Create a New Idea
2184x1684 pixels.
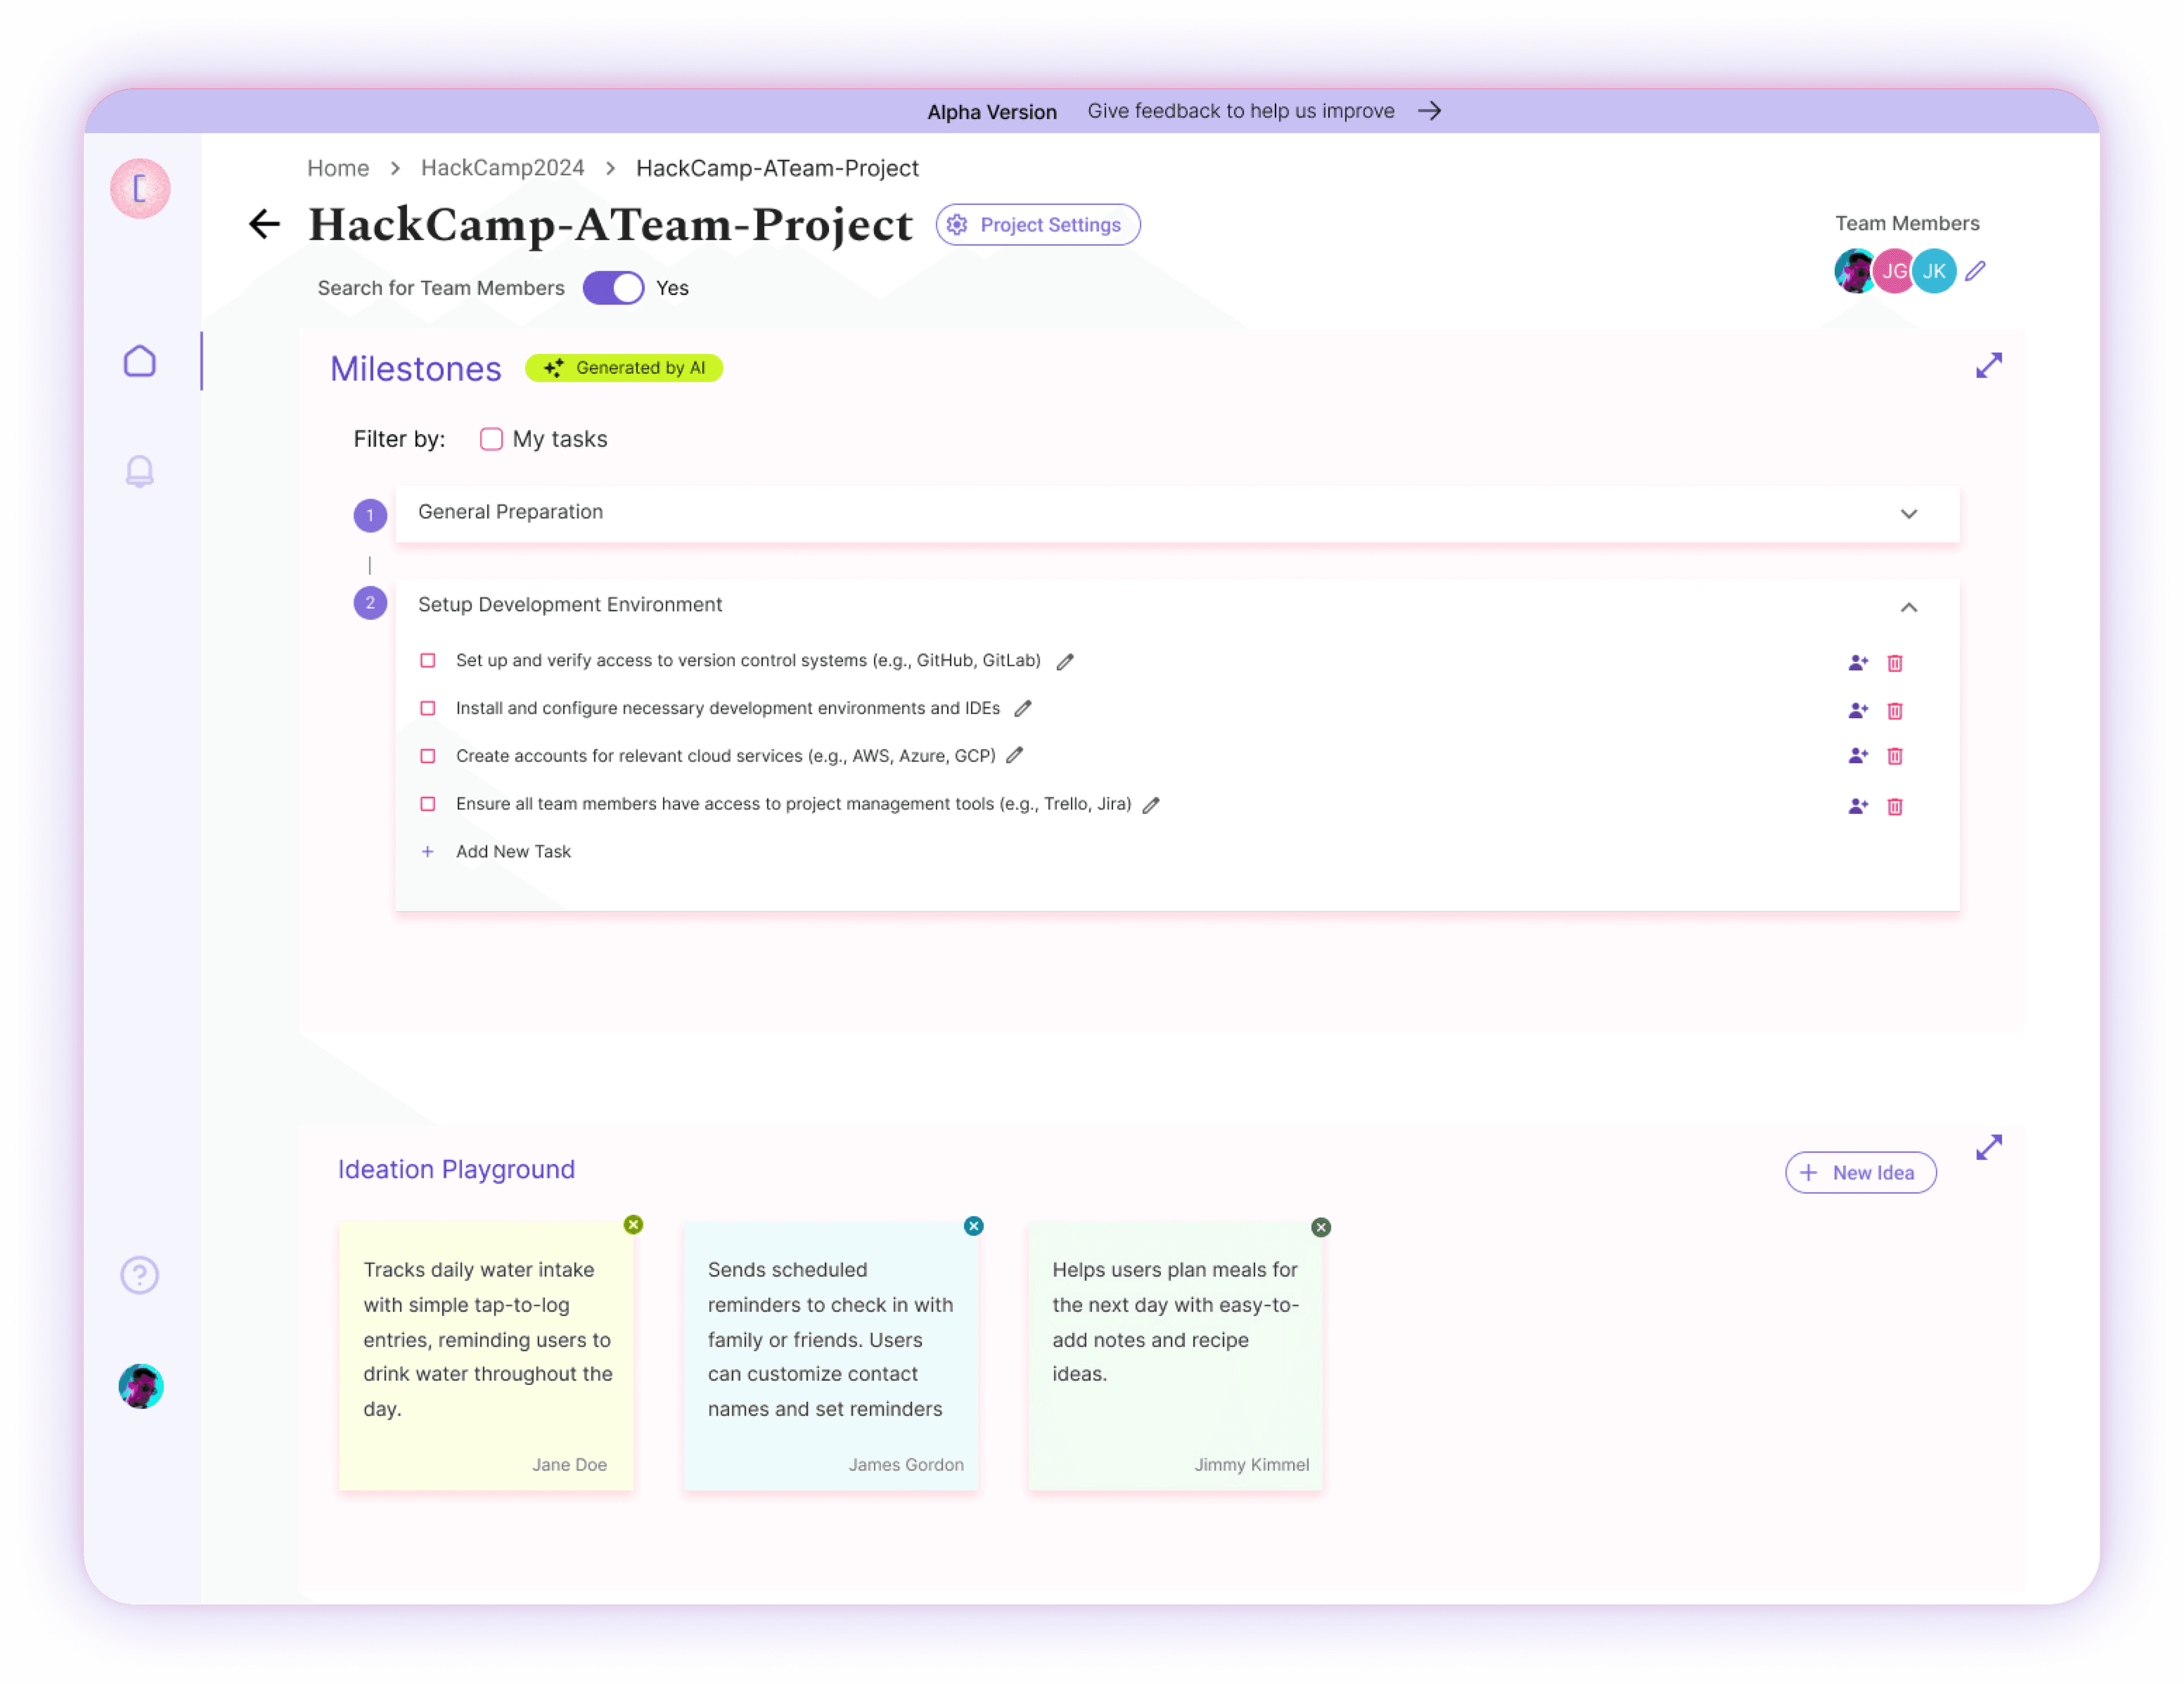[1860, 1172]
